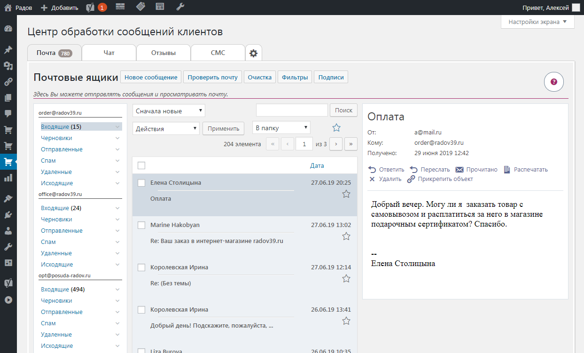Expand chevron beside Черновики under order@radov39.ru
This screenshot has width=584, height=353.
tap(117, 138)
